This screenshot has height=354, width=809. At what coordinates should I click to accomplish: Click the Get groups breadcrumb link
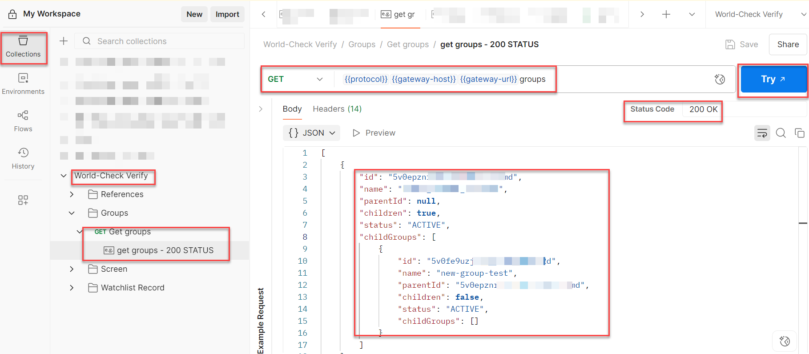point(408,44)
